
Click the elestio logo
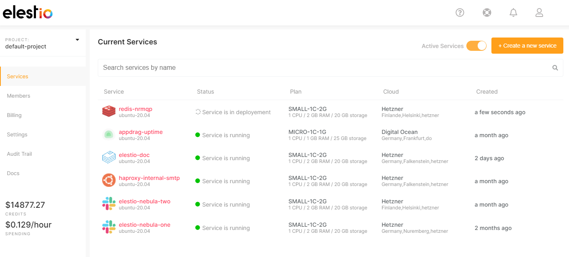27,13
